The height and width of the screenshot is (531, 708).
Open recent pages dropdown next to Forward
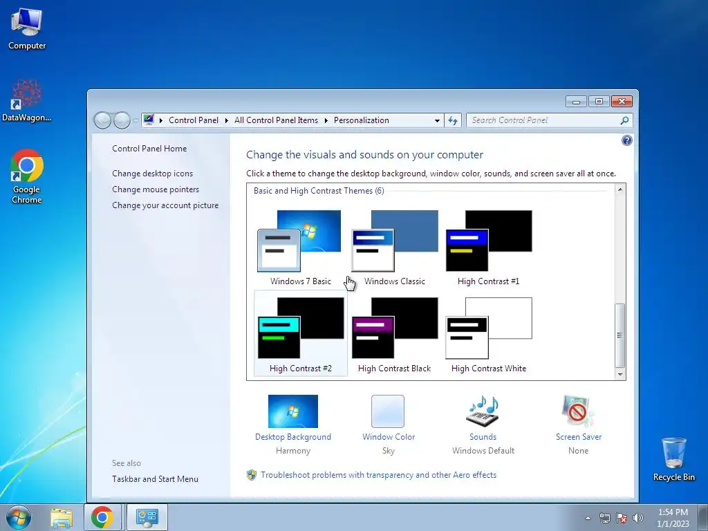tap(136, 120)
